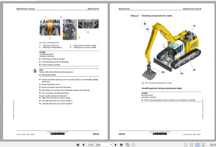Click the 'Check viscosity of grease' line

(x=51, y=65)
